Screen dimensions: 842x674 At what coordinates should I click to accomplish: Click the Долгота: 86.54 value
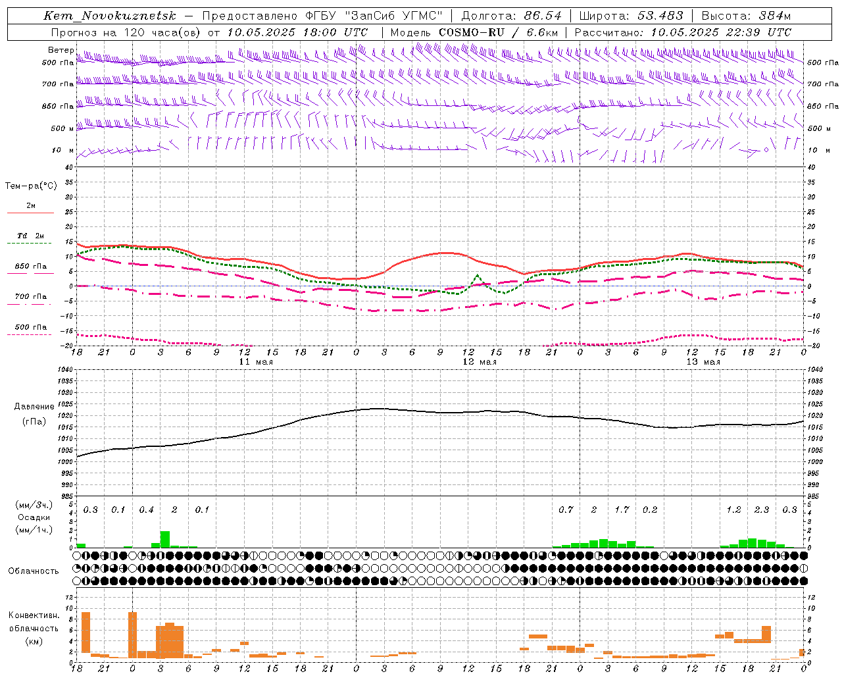(511, 16)
